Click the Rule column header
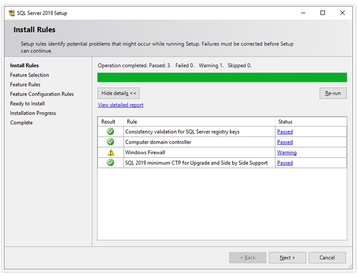 132,122
